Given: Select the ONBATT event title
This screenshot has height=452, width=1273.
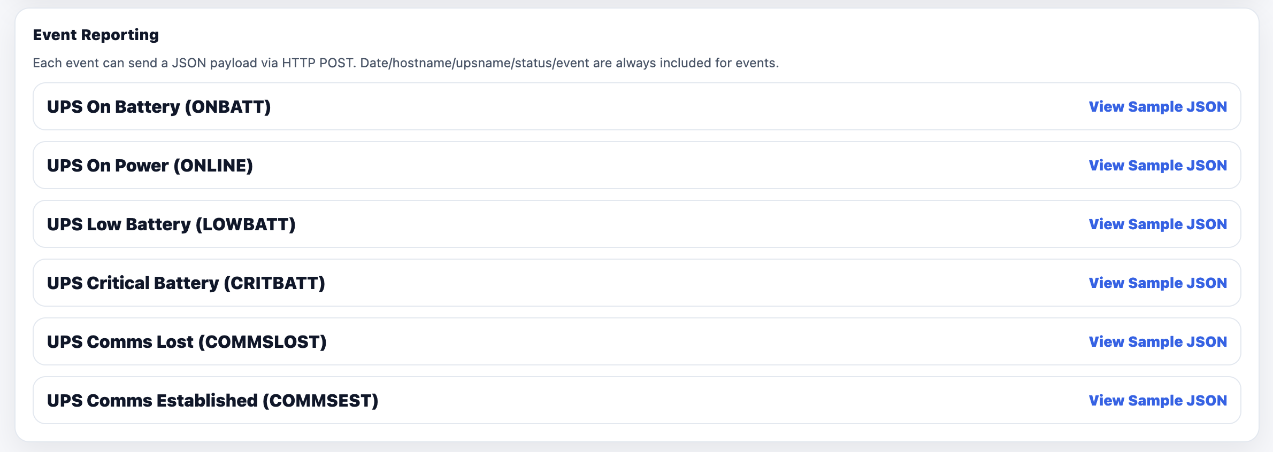Looking at the screenshot, I should point(159,106).
